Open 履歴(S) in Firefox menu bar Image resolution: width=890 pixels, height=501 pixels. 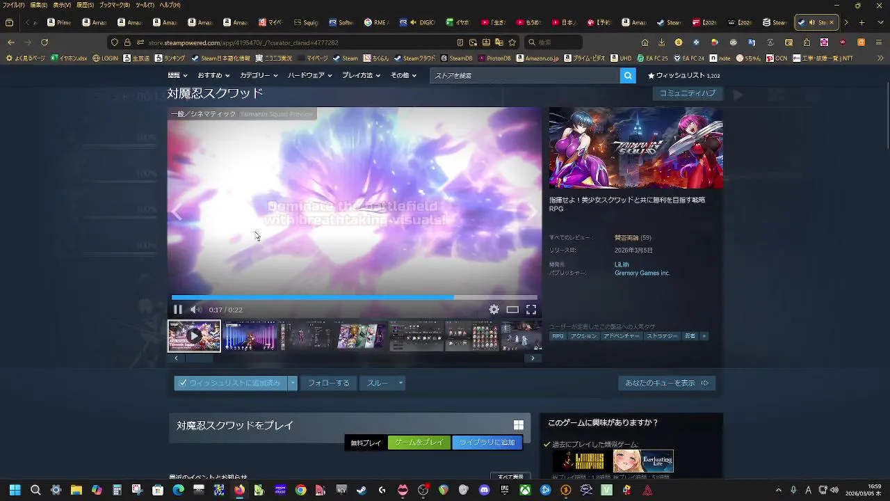pyautogui.click(x=85, y=5)
